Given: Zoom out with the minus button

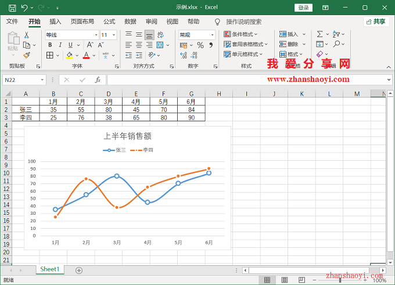Looking at the screenshot, I should [314, 280].
